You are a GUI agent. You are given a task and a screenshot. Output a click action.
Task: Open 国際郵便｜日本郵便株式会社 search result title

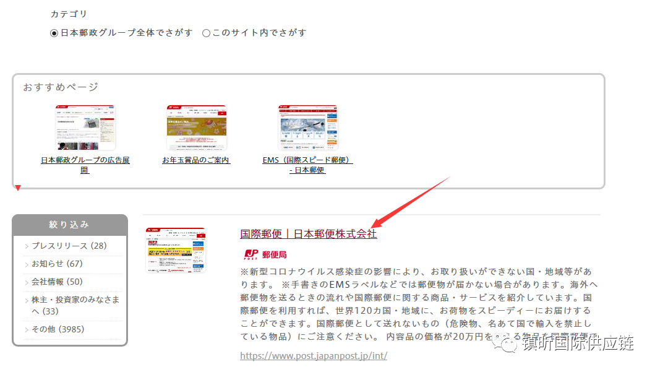coord(308,234)
